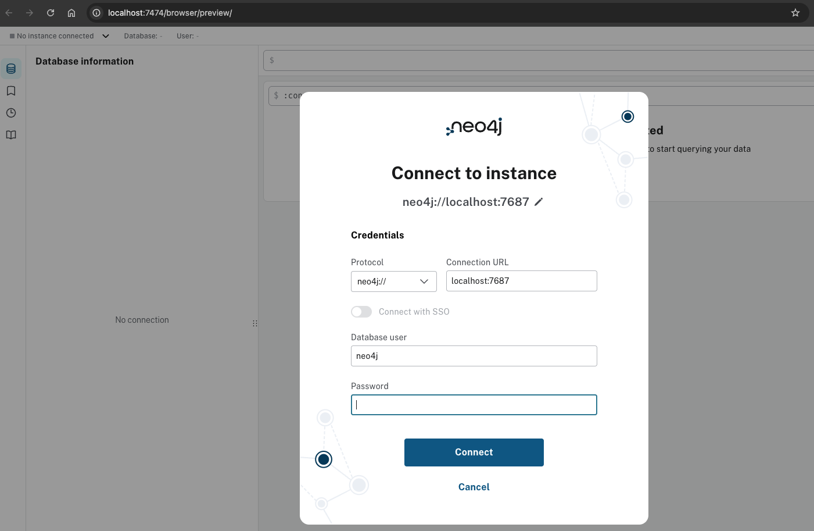Open the Protocol dropdown
Viewport: 814px width, 531px height.
coord(393,281)
